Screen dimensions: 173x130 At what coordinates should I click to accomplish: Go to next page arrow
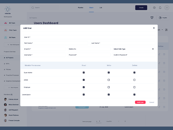(125, 121)
